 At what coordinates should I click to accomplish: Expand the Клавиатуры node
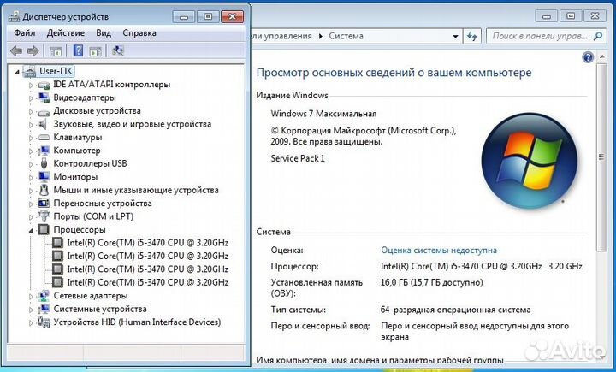tap(31, 138)
